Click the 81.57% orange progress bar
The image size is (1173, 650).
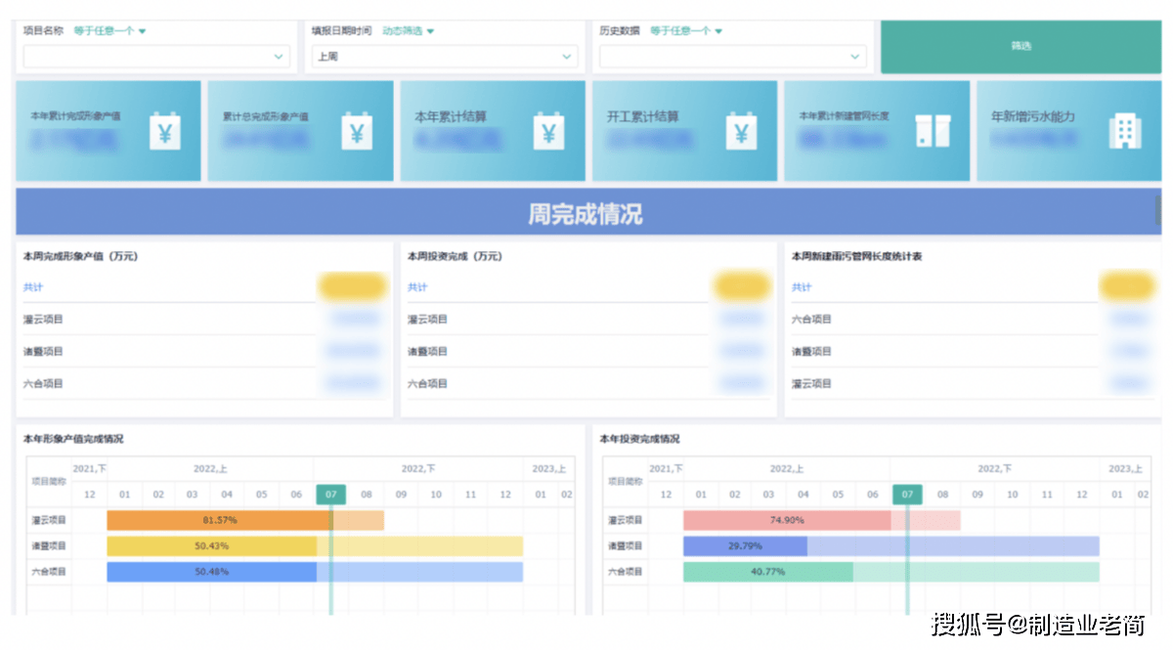coord(219,520)
